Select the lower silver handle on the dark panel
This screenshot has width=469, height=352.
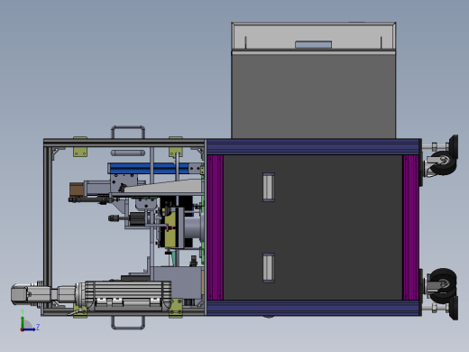pyautogui.click(x=269, y=268)
